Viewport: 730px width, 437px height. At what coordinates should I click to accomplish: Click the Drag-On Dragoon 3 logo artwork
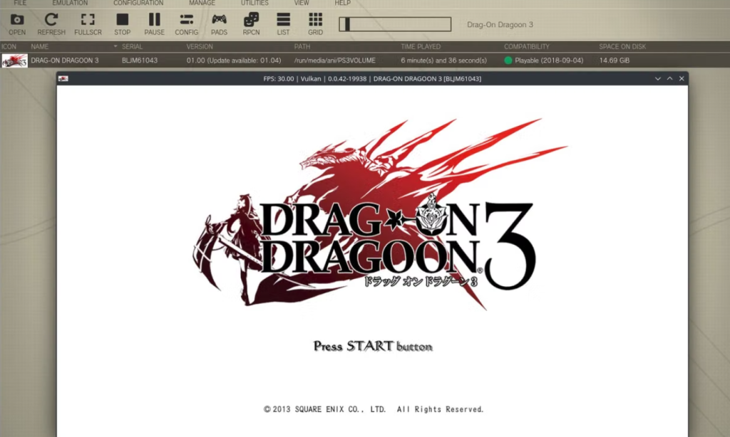click(x=379, y=215)
